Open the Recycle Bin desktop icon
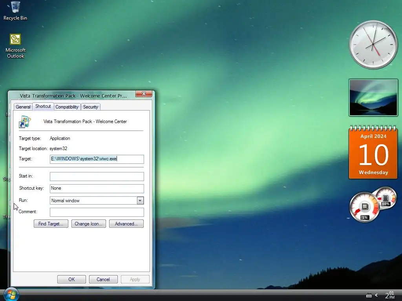 [x=15, y=11]
